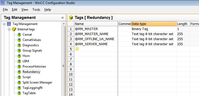The width and height of the screenshot is (199, 96).
Task: Click the CematValues tag group icon
Action: point(19,40)
